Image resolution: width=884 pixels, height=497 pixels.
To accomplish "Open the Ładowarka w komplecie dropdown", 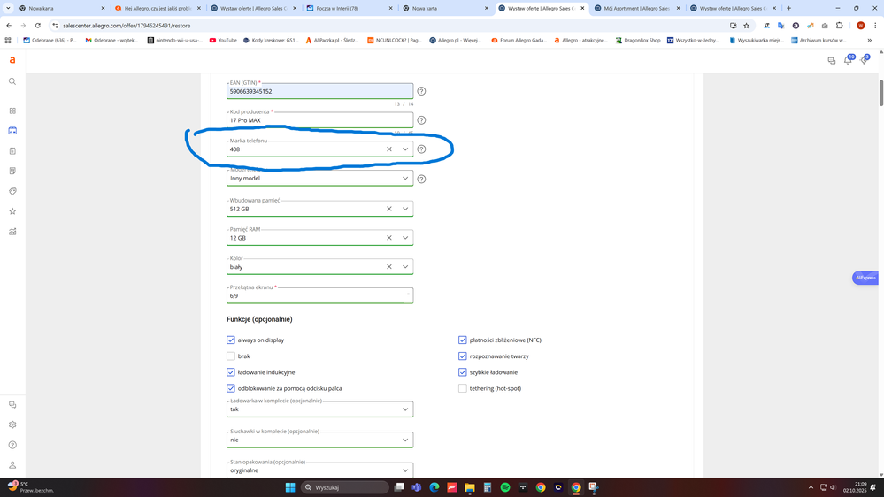I will point(405,409).
